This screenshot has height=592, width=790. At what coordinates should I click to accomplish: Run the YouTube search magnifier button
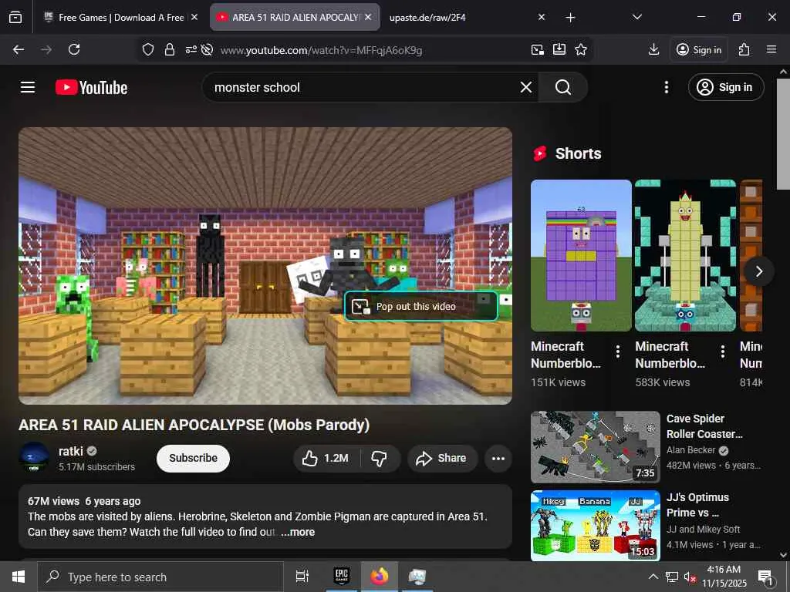562,87
